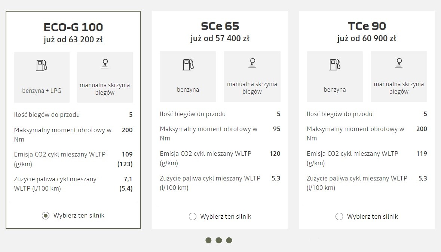Click the fuel pump icon in SCe 65 card
441x252 pixels.
coord(188,64)
